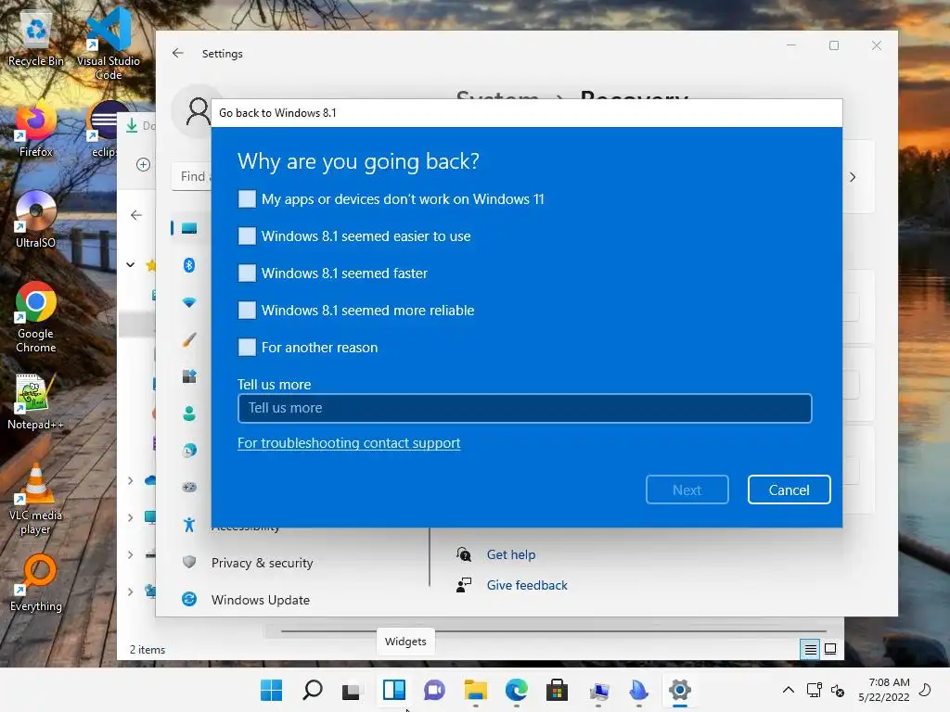Click the Get help link
This screenshot has width=950, height=712.
tap(511, 554)
